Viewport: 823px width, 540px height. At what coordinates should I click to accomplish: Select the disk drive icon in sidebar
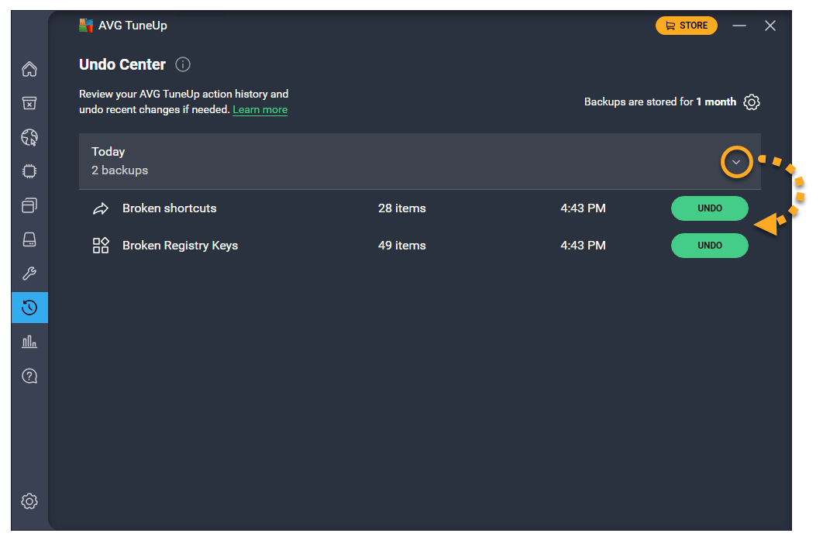29,239
